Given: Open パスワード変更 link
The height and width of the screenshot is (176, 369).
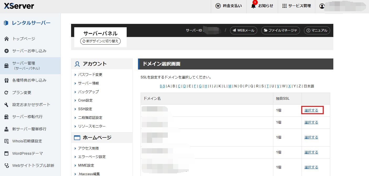Looking at the screenshot, I should click(x=90, y=75).
